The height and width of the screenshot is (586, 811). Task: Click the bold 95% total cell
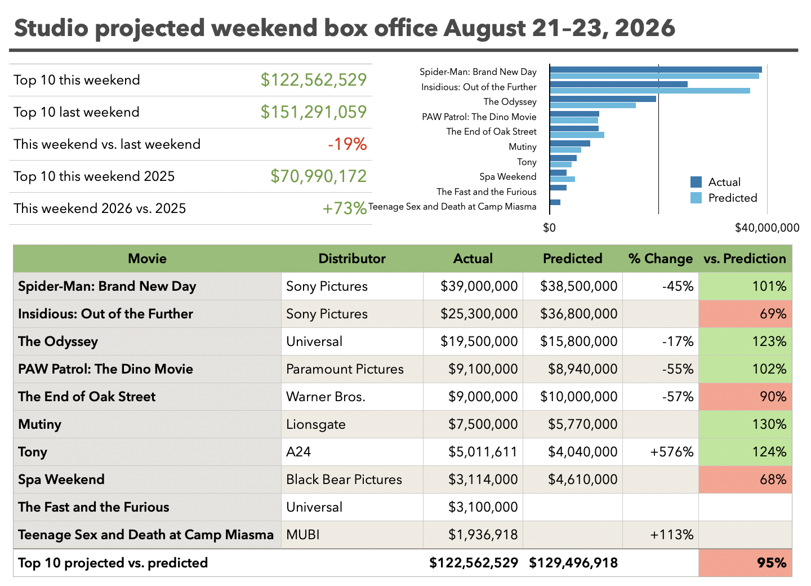[745, 563]
